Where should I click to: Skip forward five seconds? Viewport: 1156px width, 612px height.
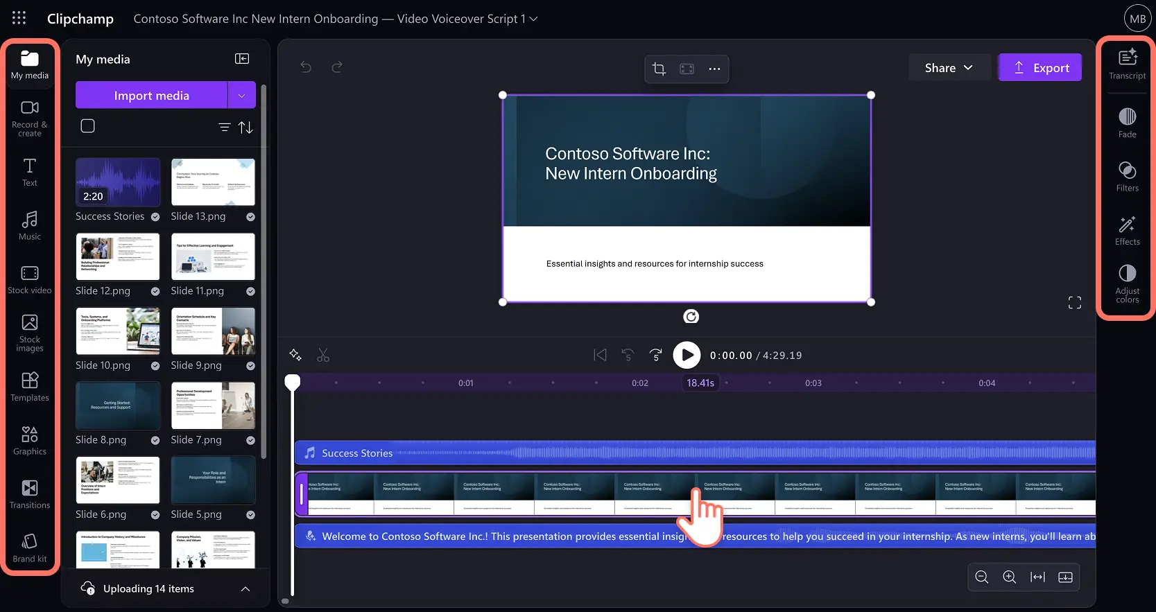[655, 355]
